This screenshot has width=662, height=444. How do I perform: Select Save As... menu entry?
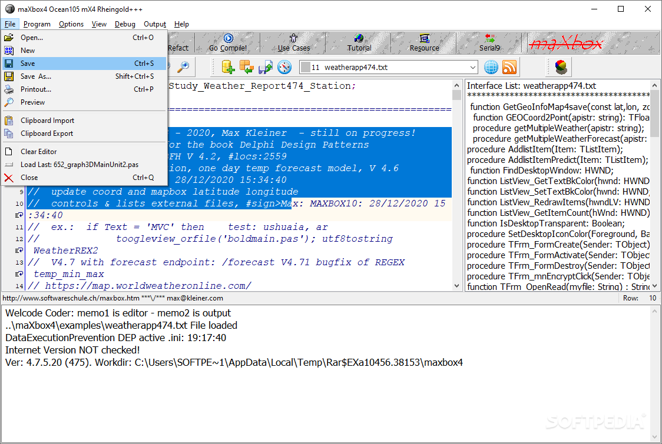84,76
